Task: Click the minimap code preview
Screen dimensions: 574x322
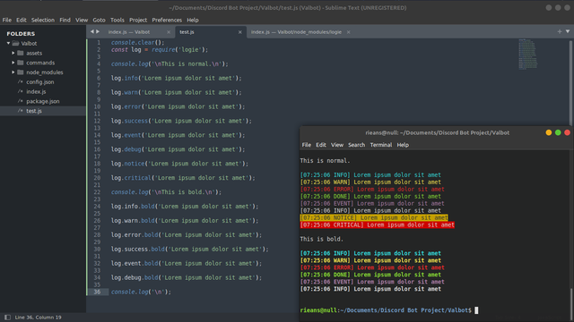Action: tap(528, 54)
